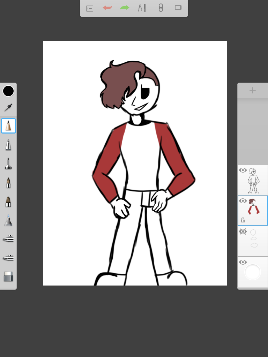This screenshot has height=357, width=268.
Task: Toggle transparency lock on the color layer
Action: [x=243, y=220]
